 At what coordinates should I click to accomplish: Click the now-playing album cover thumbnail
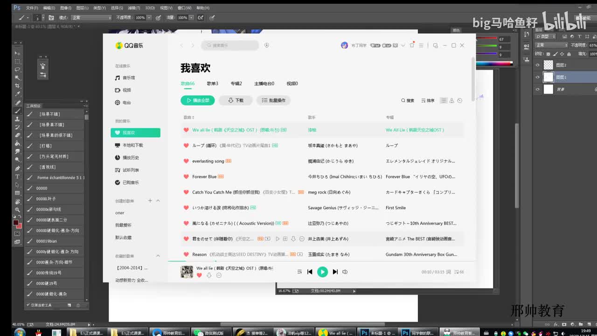point(187,272)
